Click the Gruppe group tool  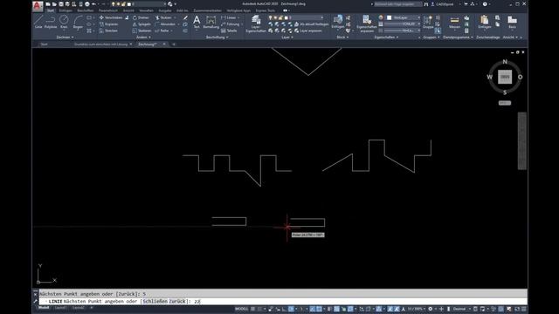point(428,22)
